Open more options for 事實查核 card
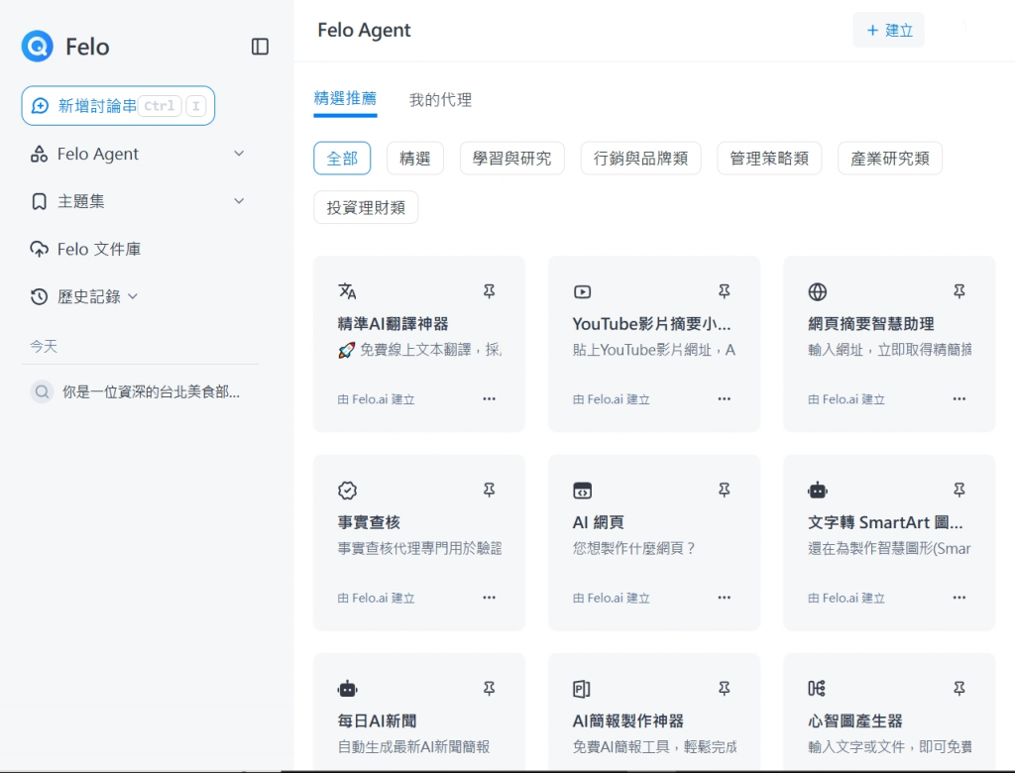The image size is (1015, 773). tap(490, 598)
